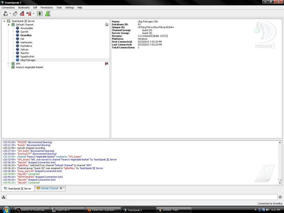
Task: Click the status icon beside Rachellove
Action: tap(17, 46)
